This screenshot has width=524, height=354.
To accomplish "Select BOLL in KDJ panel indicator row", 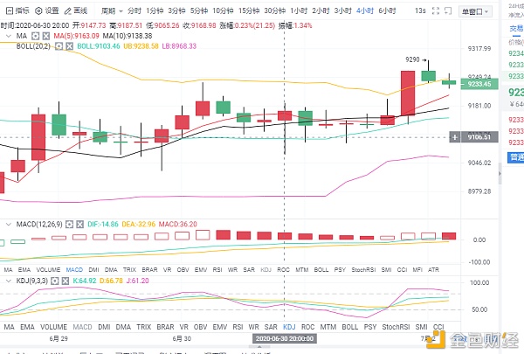I will [350, 327].
